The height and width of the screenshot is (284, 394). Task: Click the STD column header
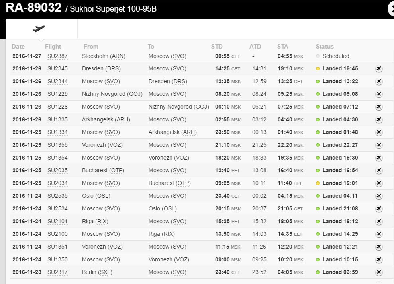(x=217, y=47)
